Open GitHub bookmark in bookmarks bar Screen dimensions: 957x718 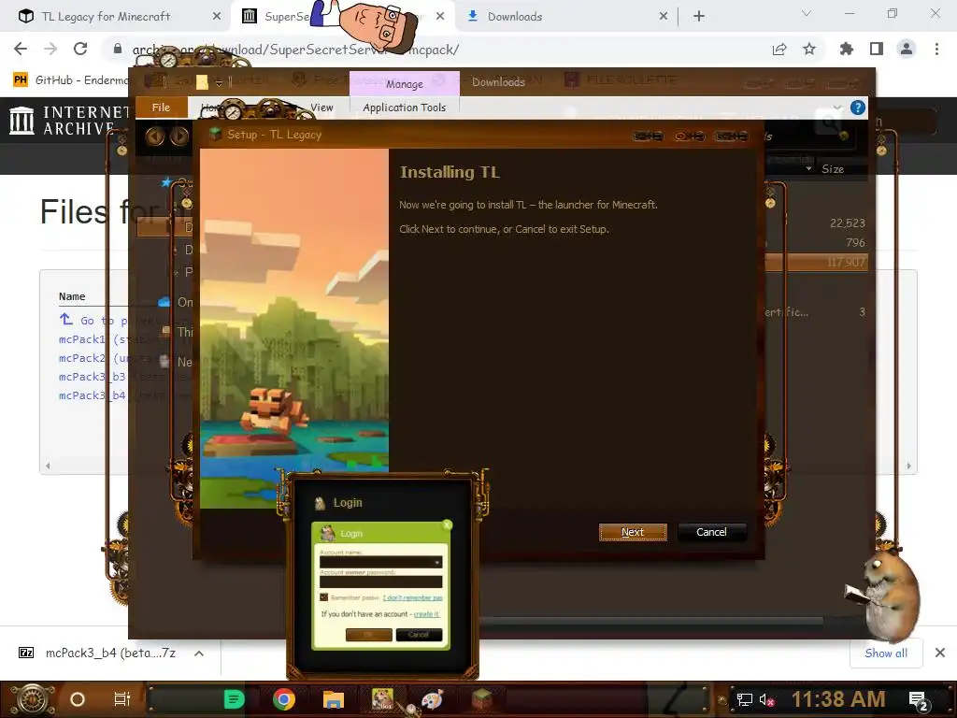tap(71, 80)
